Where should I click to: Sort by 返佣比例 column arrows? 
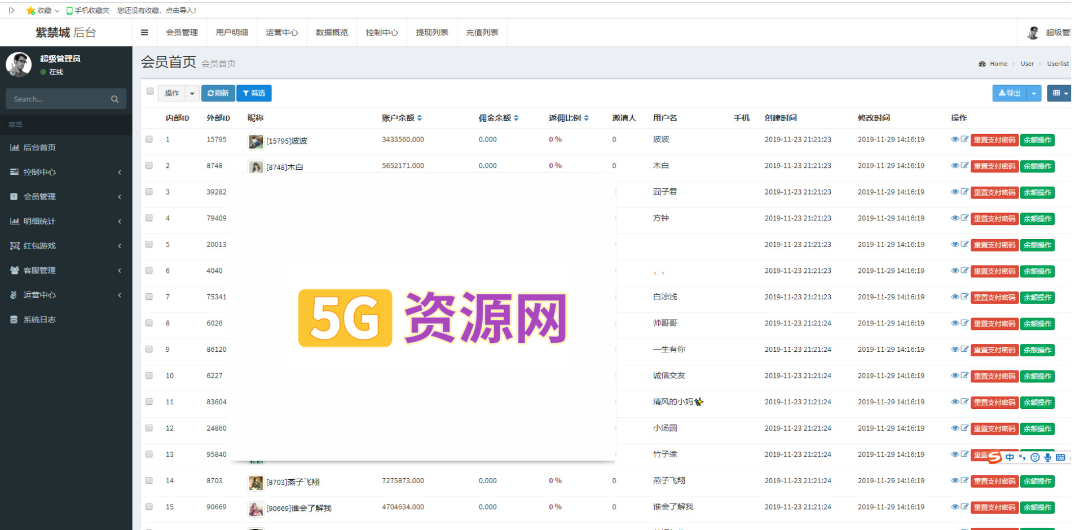click(x=587, y=118)
